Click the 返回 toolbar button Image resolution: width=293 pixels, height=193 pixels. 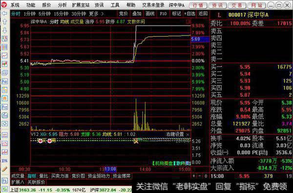[x=203, y=14]
